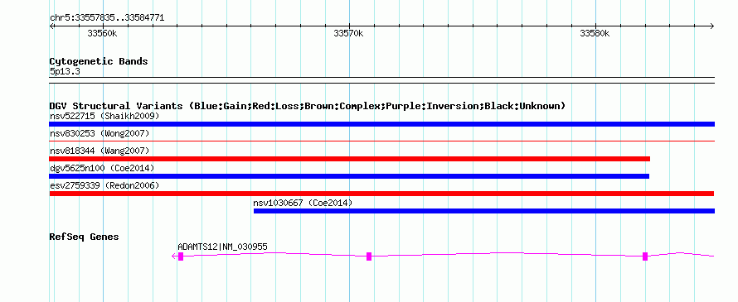Click the leftmost ADAMTS12 exon box
The width and height of the screenshot is (738, 302).
tap(181, 256)
